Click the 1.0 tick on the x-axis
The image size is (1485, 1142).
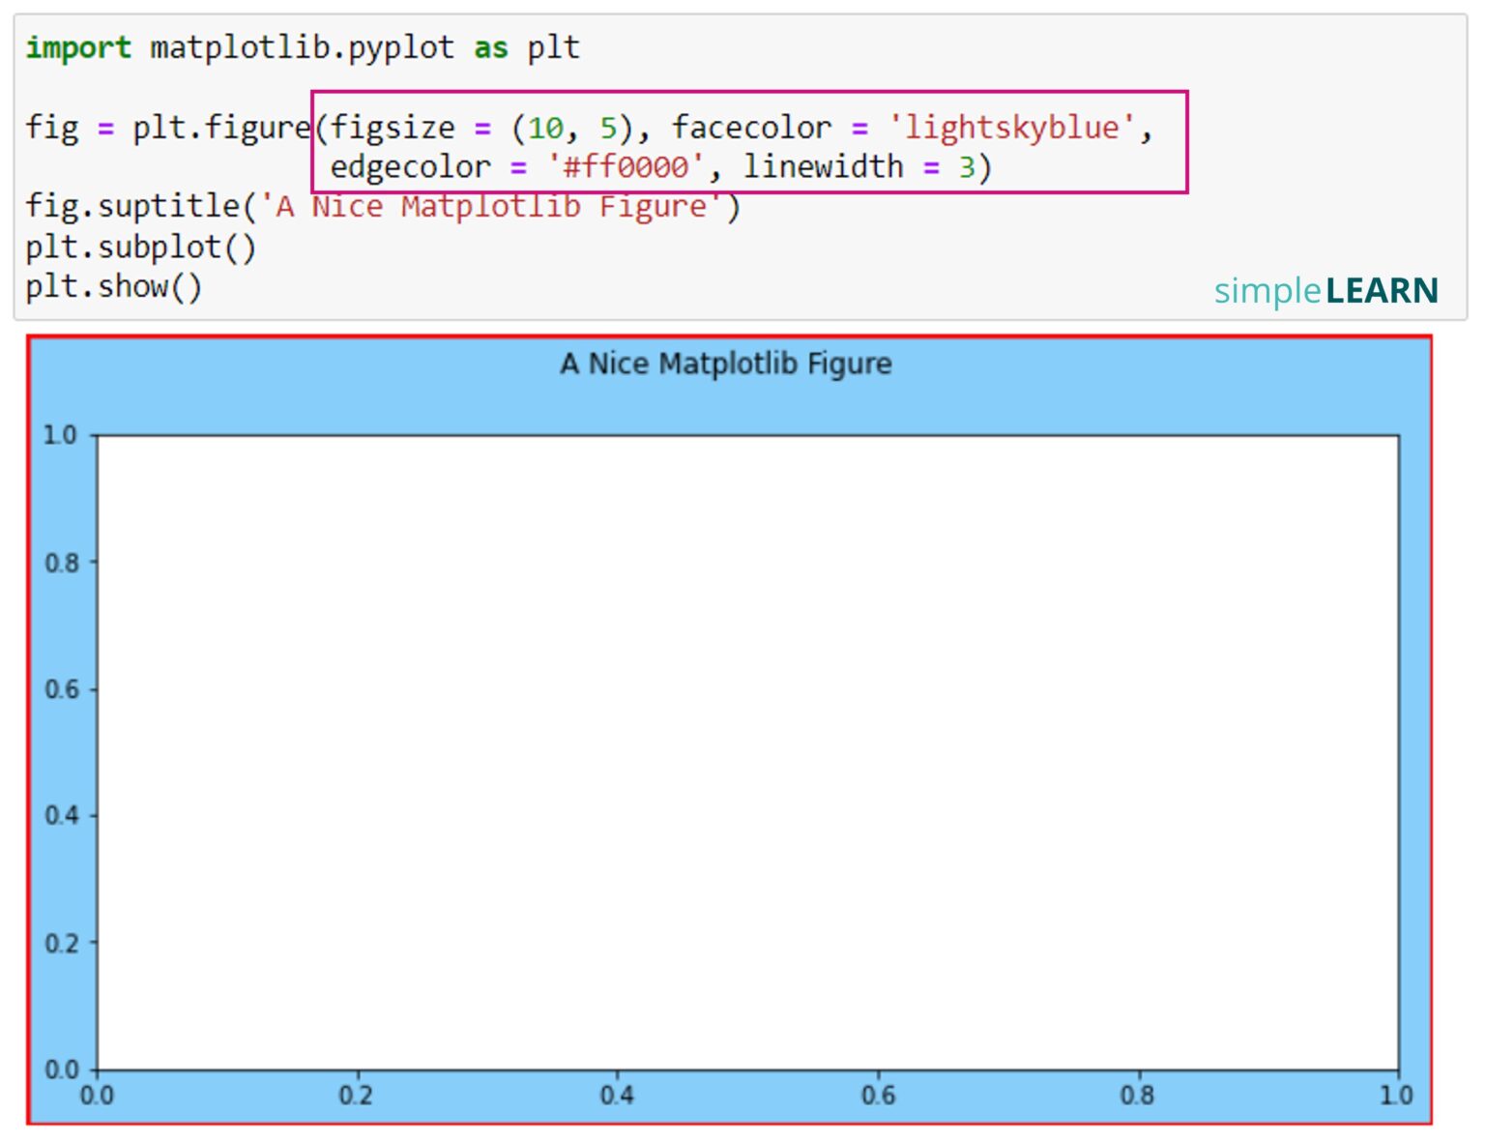1397,1096
